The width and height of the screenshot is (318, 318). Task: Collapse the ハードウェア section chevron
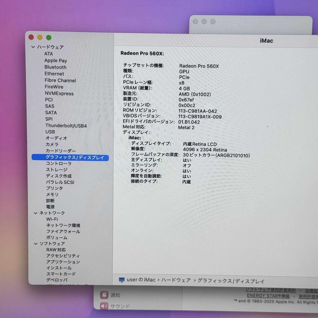[33, 47]
